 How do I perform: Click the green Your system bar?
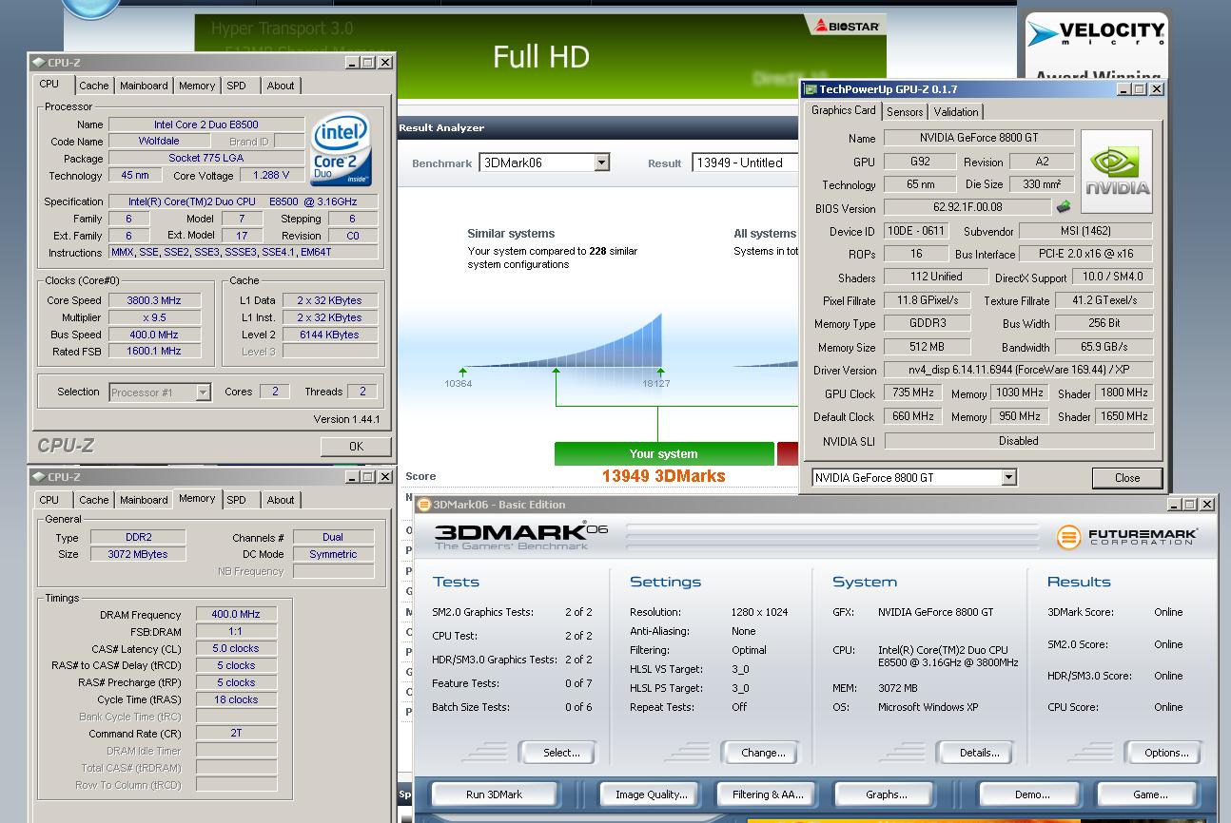click(x=664, y=453)
